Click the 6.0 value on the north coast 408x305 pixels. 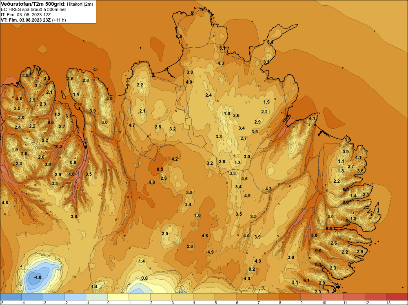pos(179,36)
